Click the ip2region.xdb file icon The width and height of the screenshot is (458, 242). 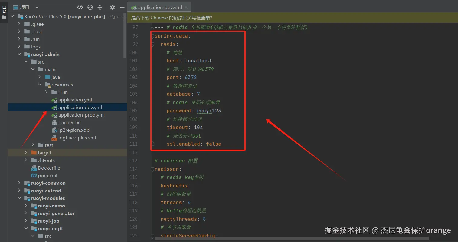tap(54, 130)
